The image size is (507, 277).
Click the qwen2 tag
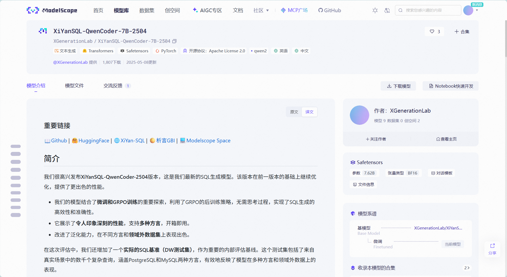[x=259, y=51]
